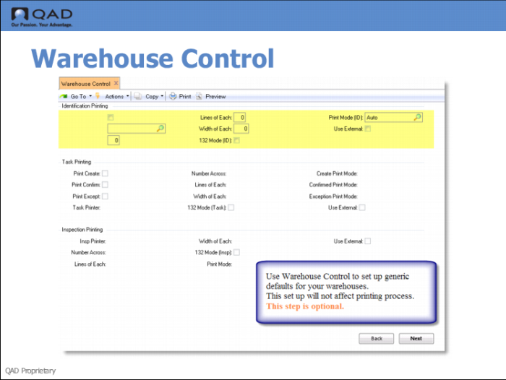Click the Task Printing section label
The height and width of the screenshot is (380, 506).
pyautogui.click(x=77, y=162)
